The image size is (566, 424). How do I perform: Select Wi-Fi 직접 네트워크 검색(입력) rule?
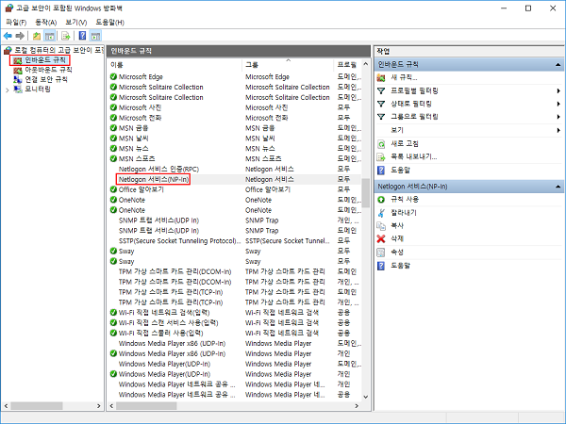[235, 312]
